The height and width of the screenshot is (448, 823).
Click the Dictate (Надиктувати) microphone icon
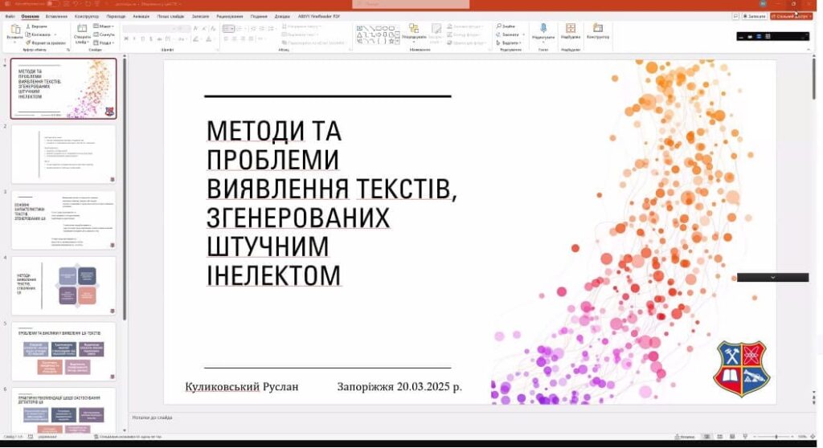tap(543, 29)
